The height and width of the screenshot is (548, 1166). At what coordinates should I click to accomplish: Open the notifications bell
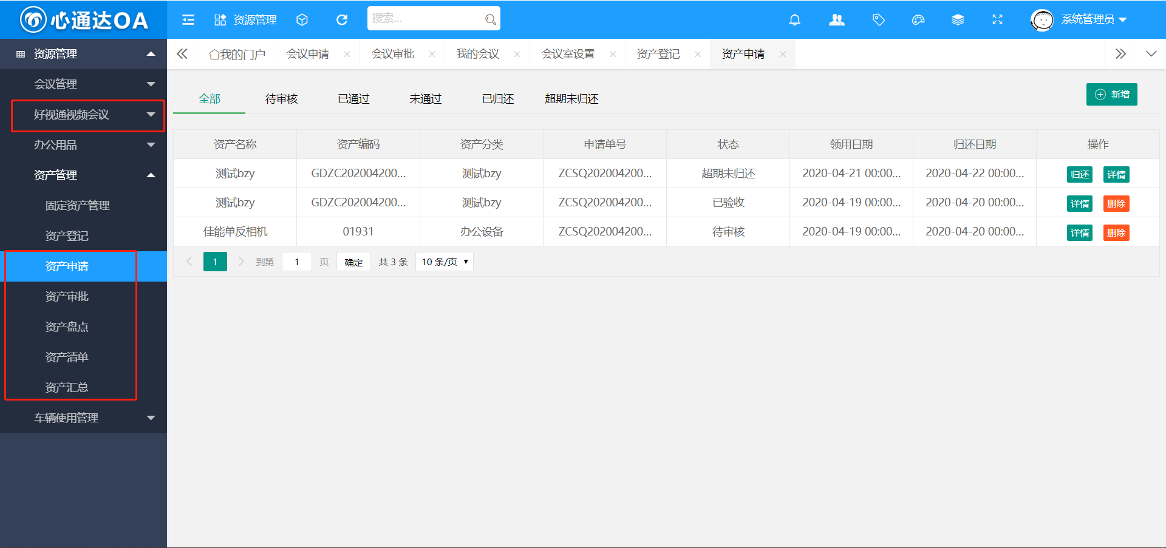pos(794,20)
